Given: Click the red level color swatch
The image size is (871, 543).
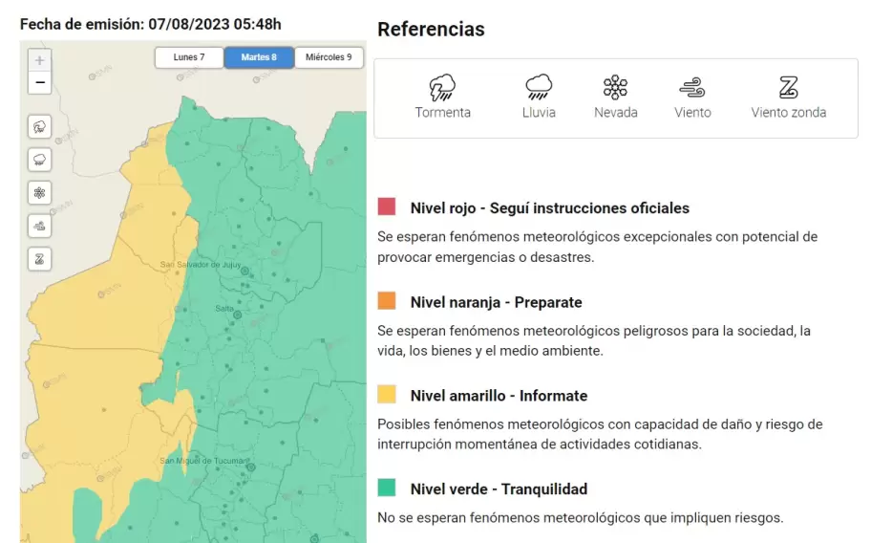Looking at the screenshot, I should pyautogui.click(x=387, y=206).
